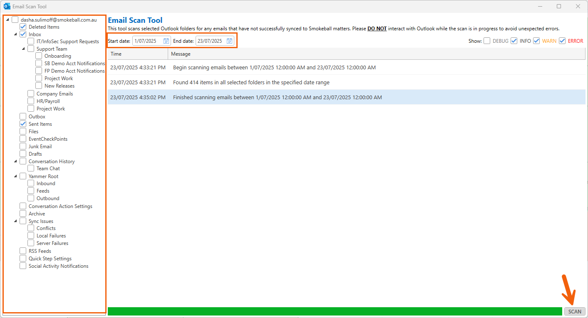Select the Onboarding folder label
588x318 pixels.
pos(58,56)
